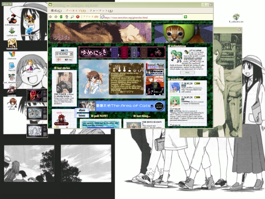
Task: Click the magnifying glass search icon
Action: [72, 17]
